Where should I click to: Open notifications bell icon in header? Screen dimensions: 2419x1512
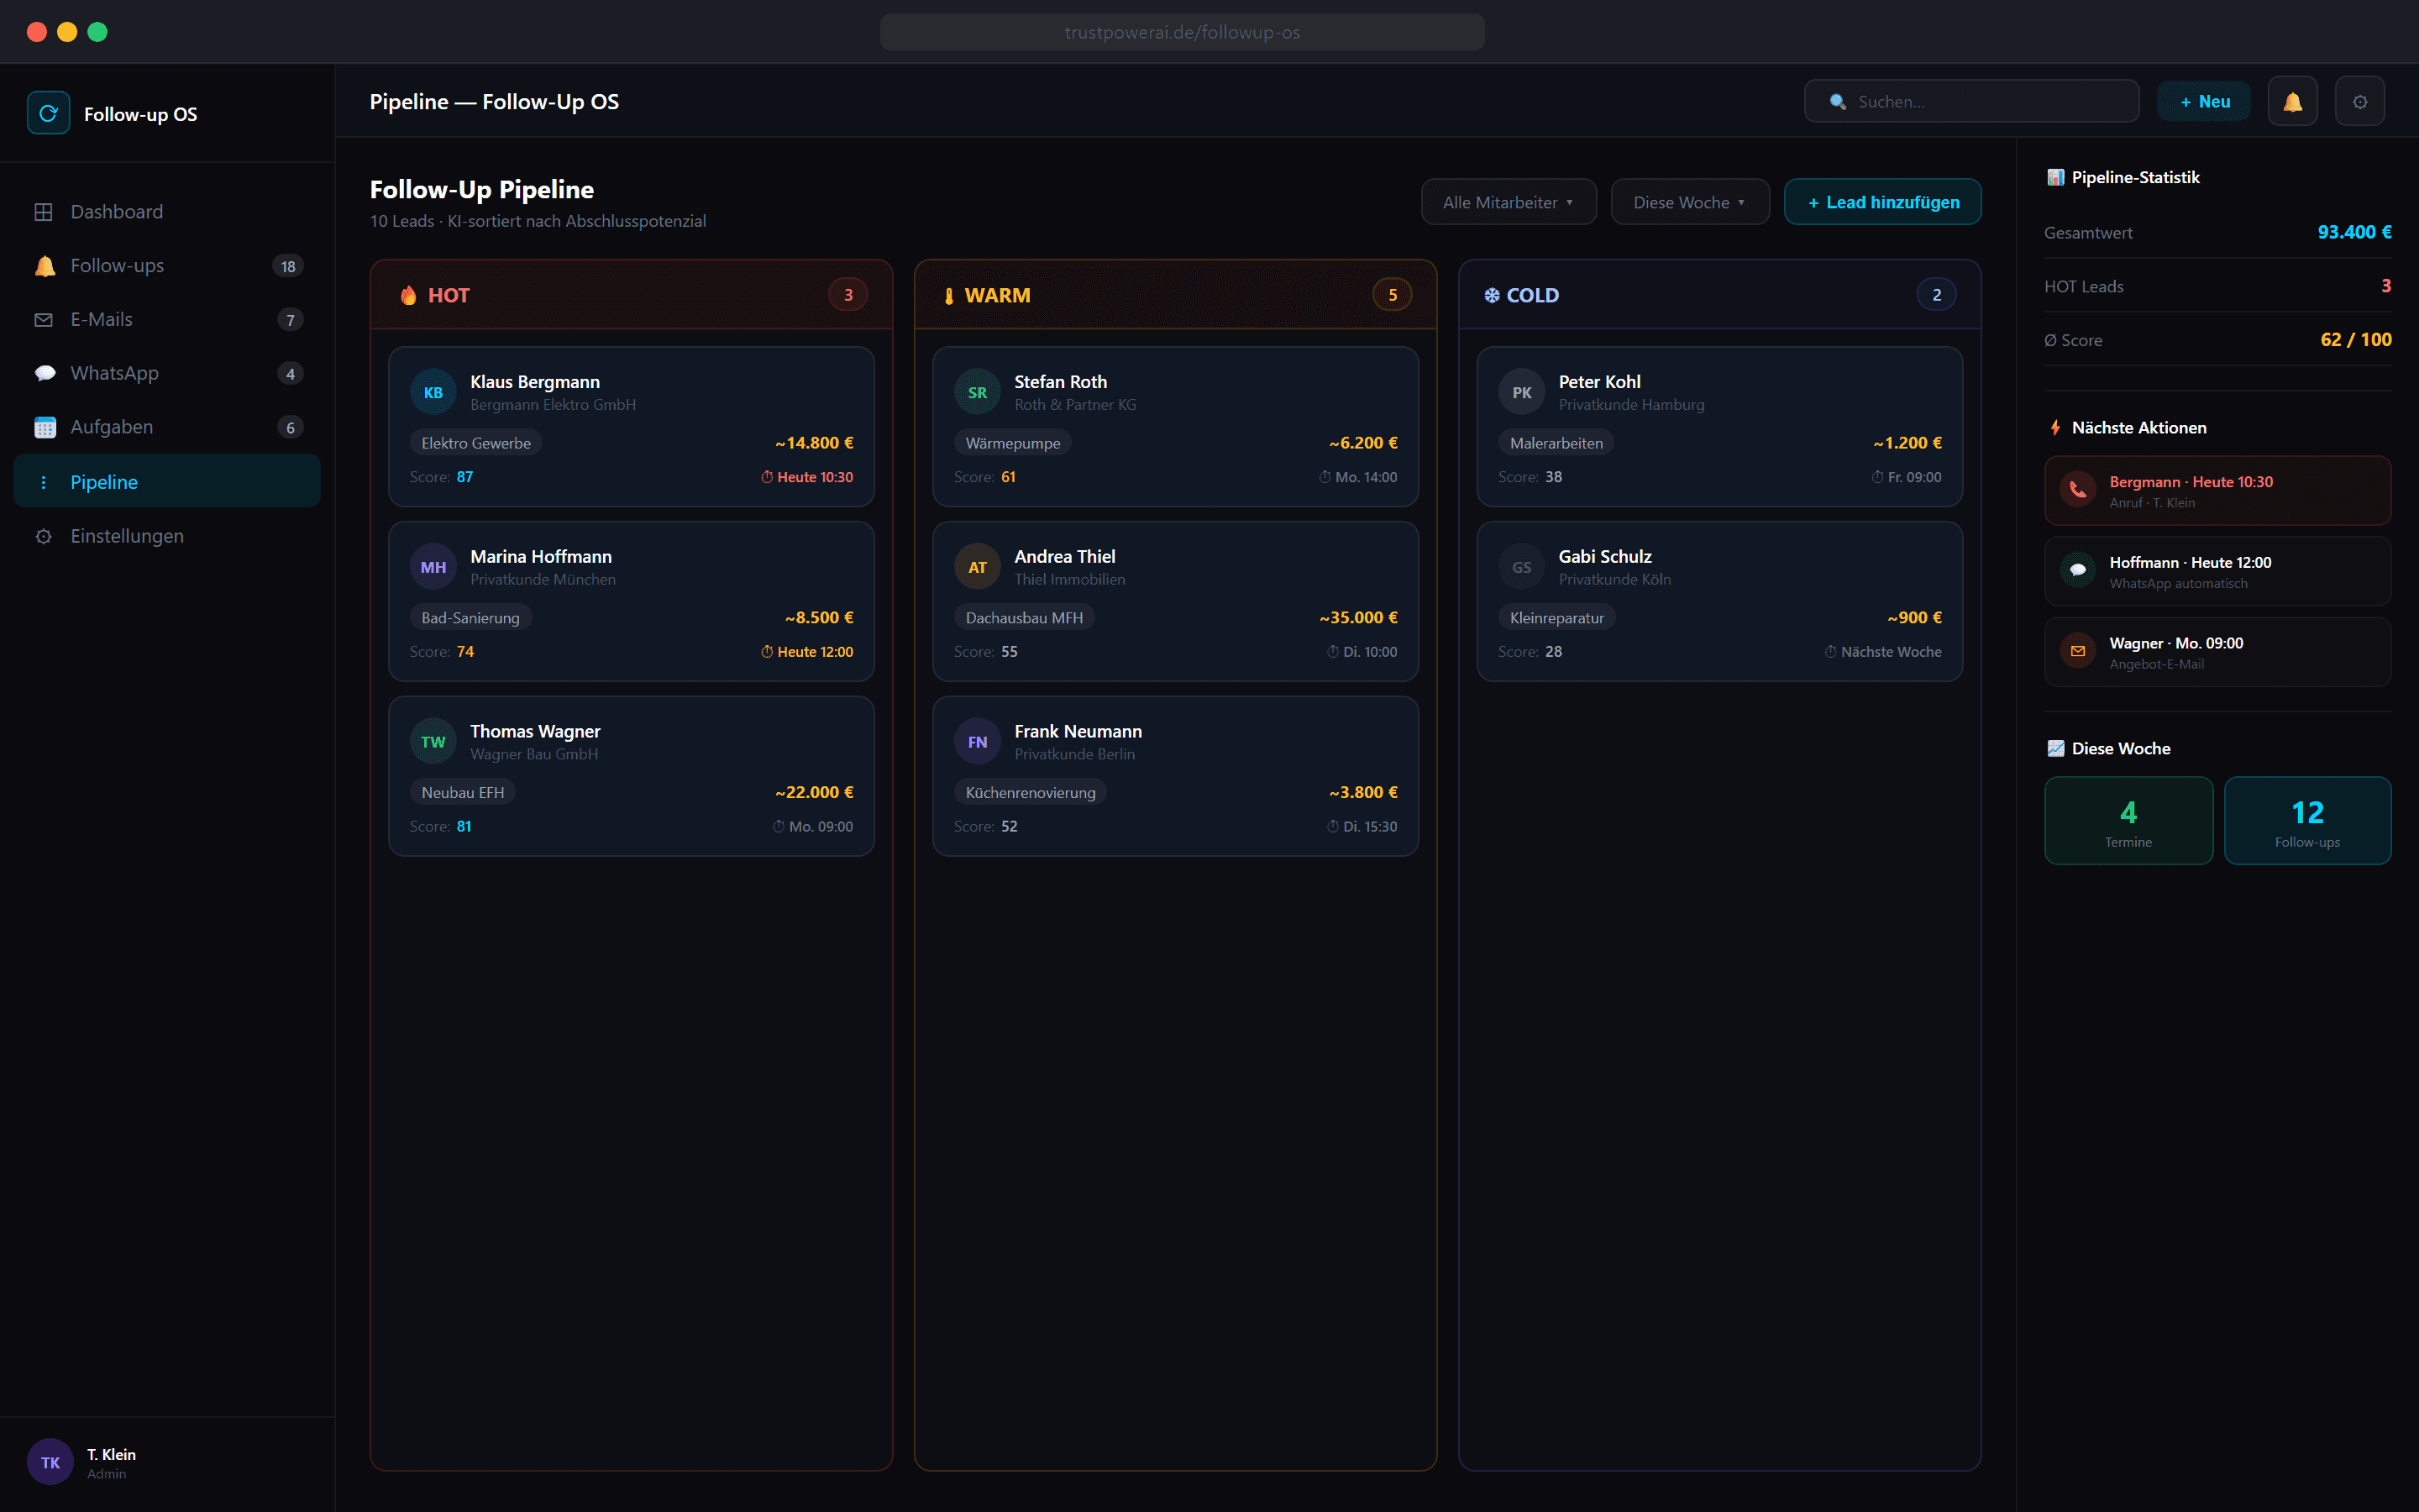tap(2292, 101)
